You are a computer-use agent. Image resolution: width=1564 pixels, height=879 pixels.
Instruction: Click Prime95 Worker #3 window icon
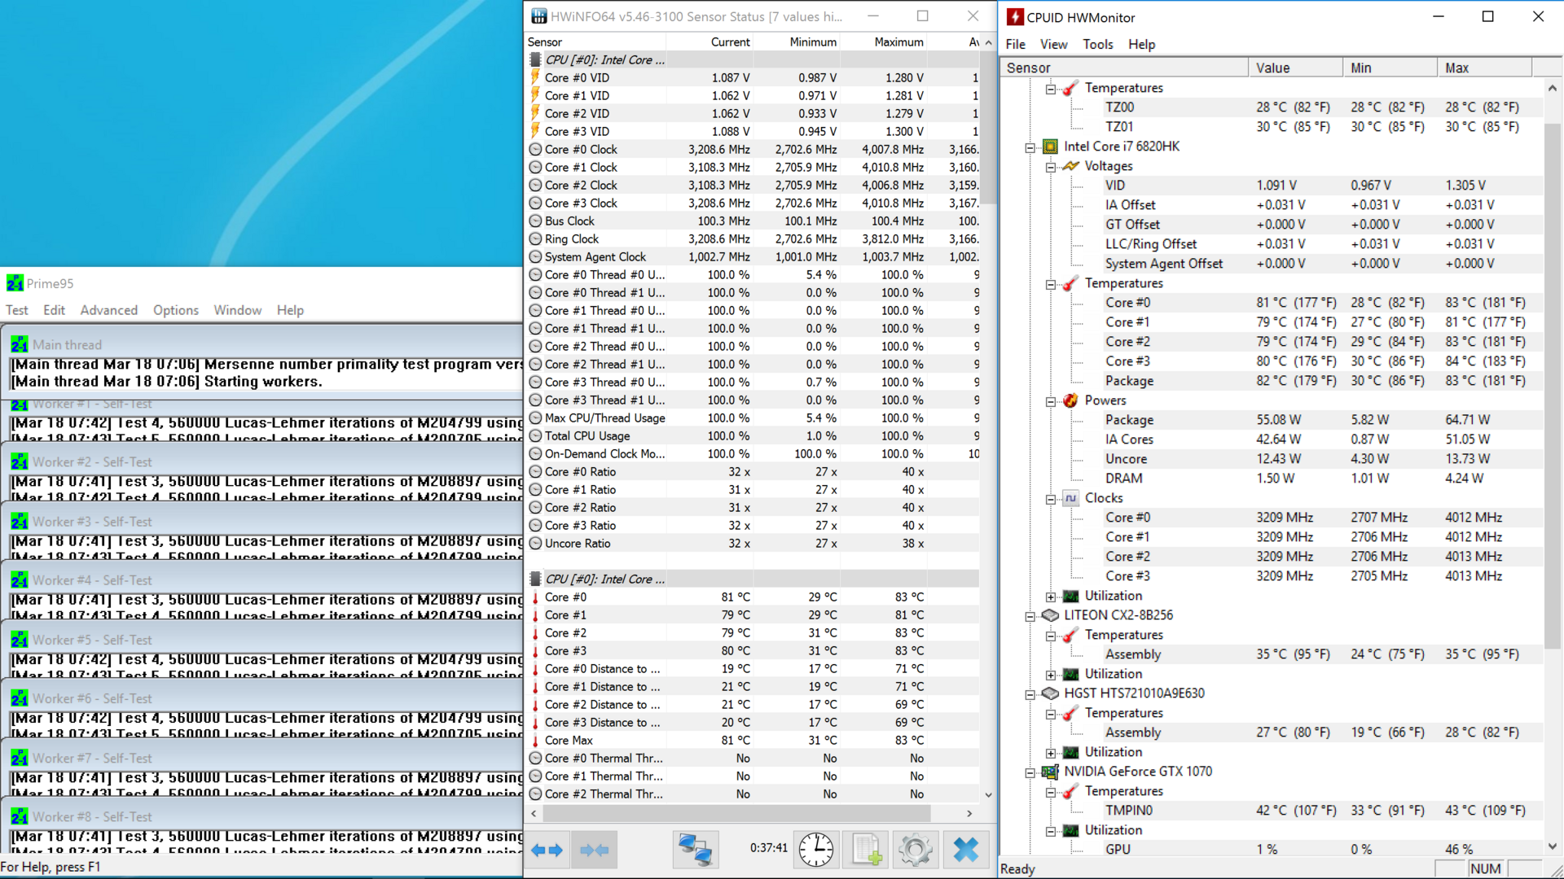pyautogui.click(x=20, y=521)
